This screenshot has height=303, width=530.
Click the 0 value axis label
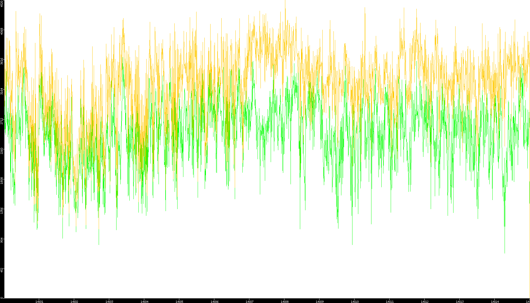pyautogui.click(x=2, y=298)
